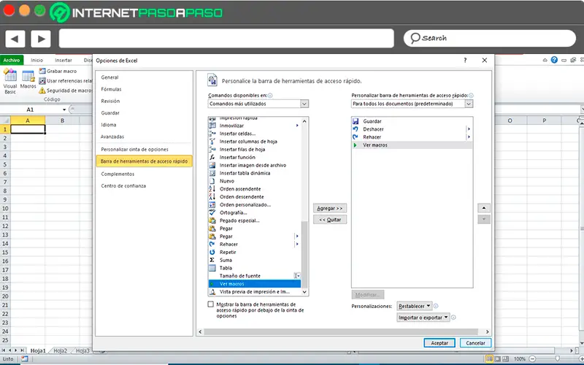Click horizontal scrollbar of options dialog
Viewport: 584px width, 365px height.
(341, 331)
